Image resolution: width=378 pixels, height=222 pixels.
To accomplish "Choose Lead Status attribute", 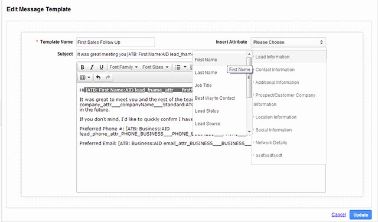I will (x=220, y=111).
